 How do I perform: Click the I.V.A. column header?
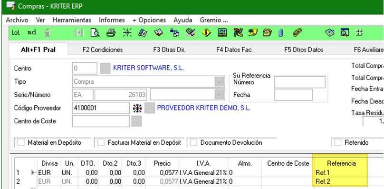coord(203,163)
